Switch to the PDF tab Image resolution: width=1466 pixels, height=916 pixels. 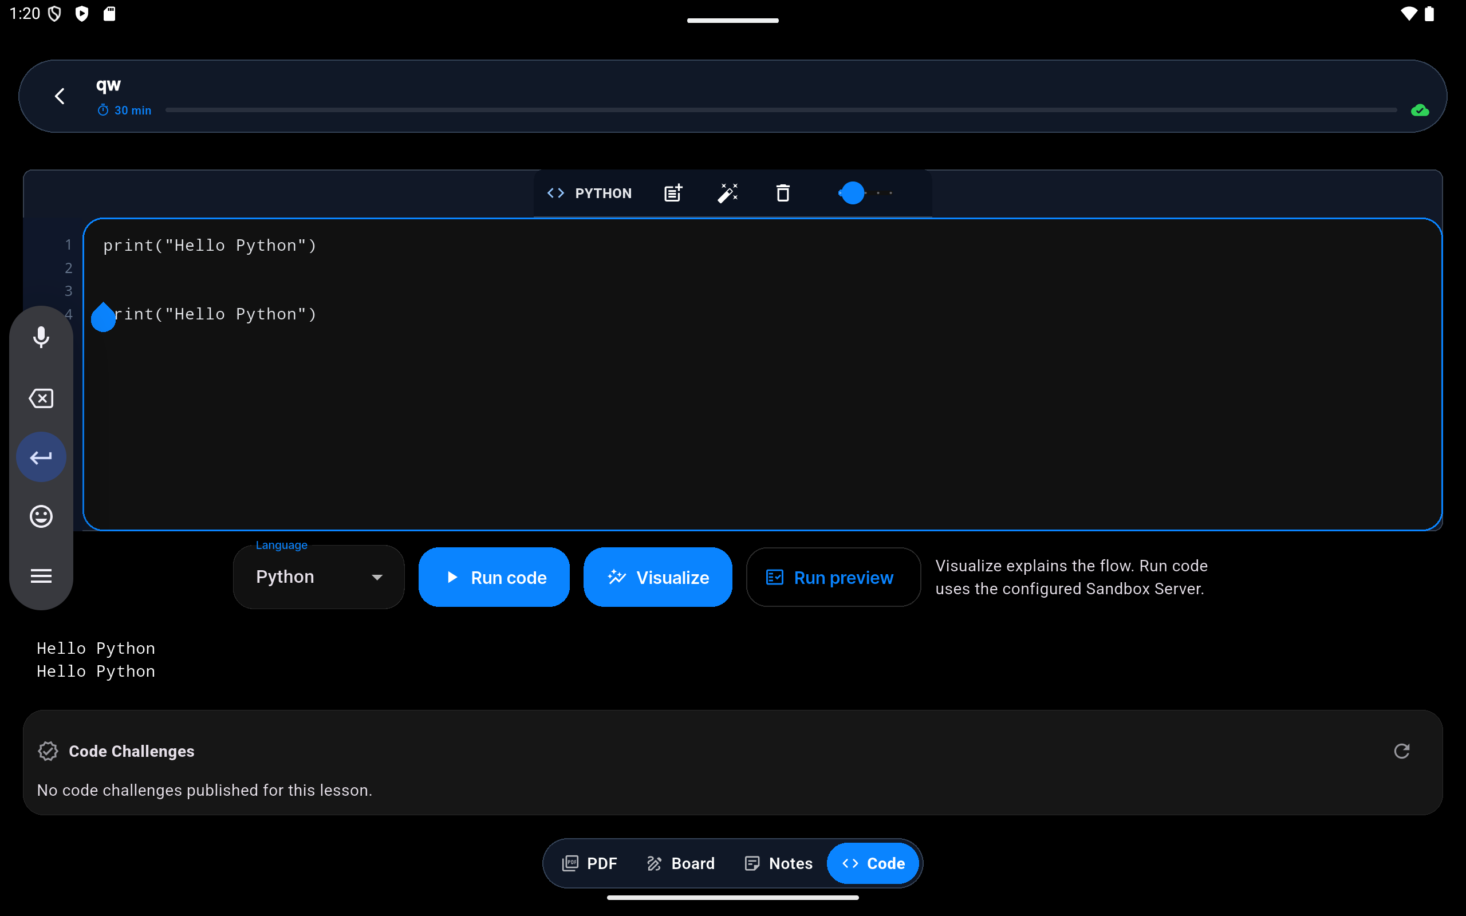[x=589, y=863]
